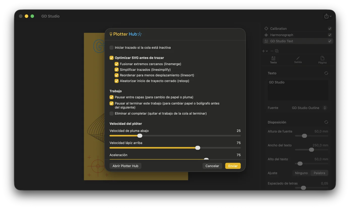Image resolution: width=350 pixels, height=209 pixels.
Task: Open the add layer dropdown menu
Action: [x=265, y=51]
